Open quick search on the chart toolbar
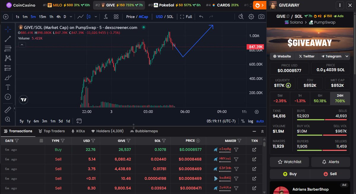This screenshot has height=194, width=356. coord(241,17)
